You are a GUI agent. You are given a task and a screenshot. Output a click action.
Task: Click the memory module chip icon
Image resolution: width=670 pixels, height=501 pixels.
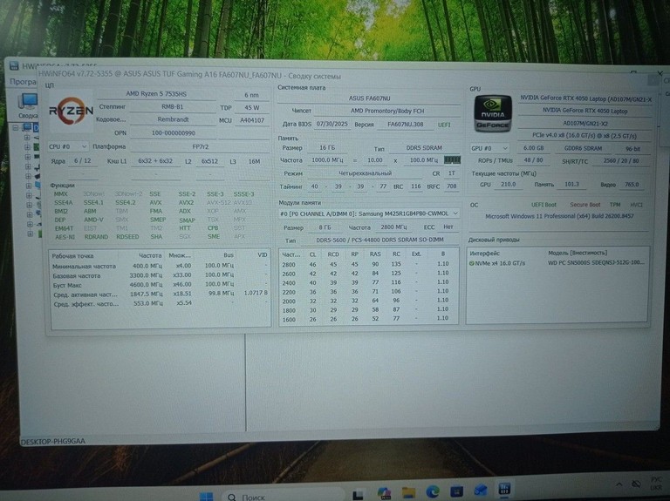point(452,159)
